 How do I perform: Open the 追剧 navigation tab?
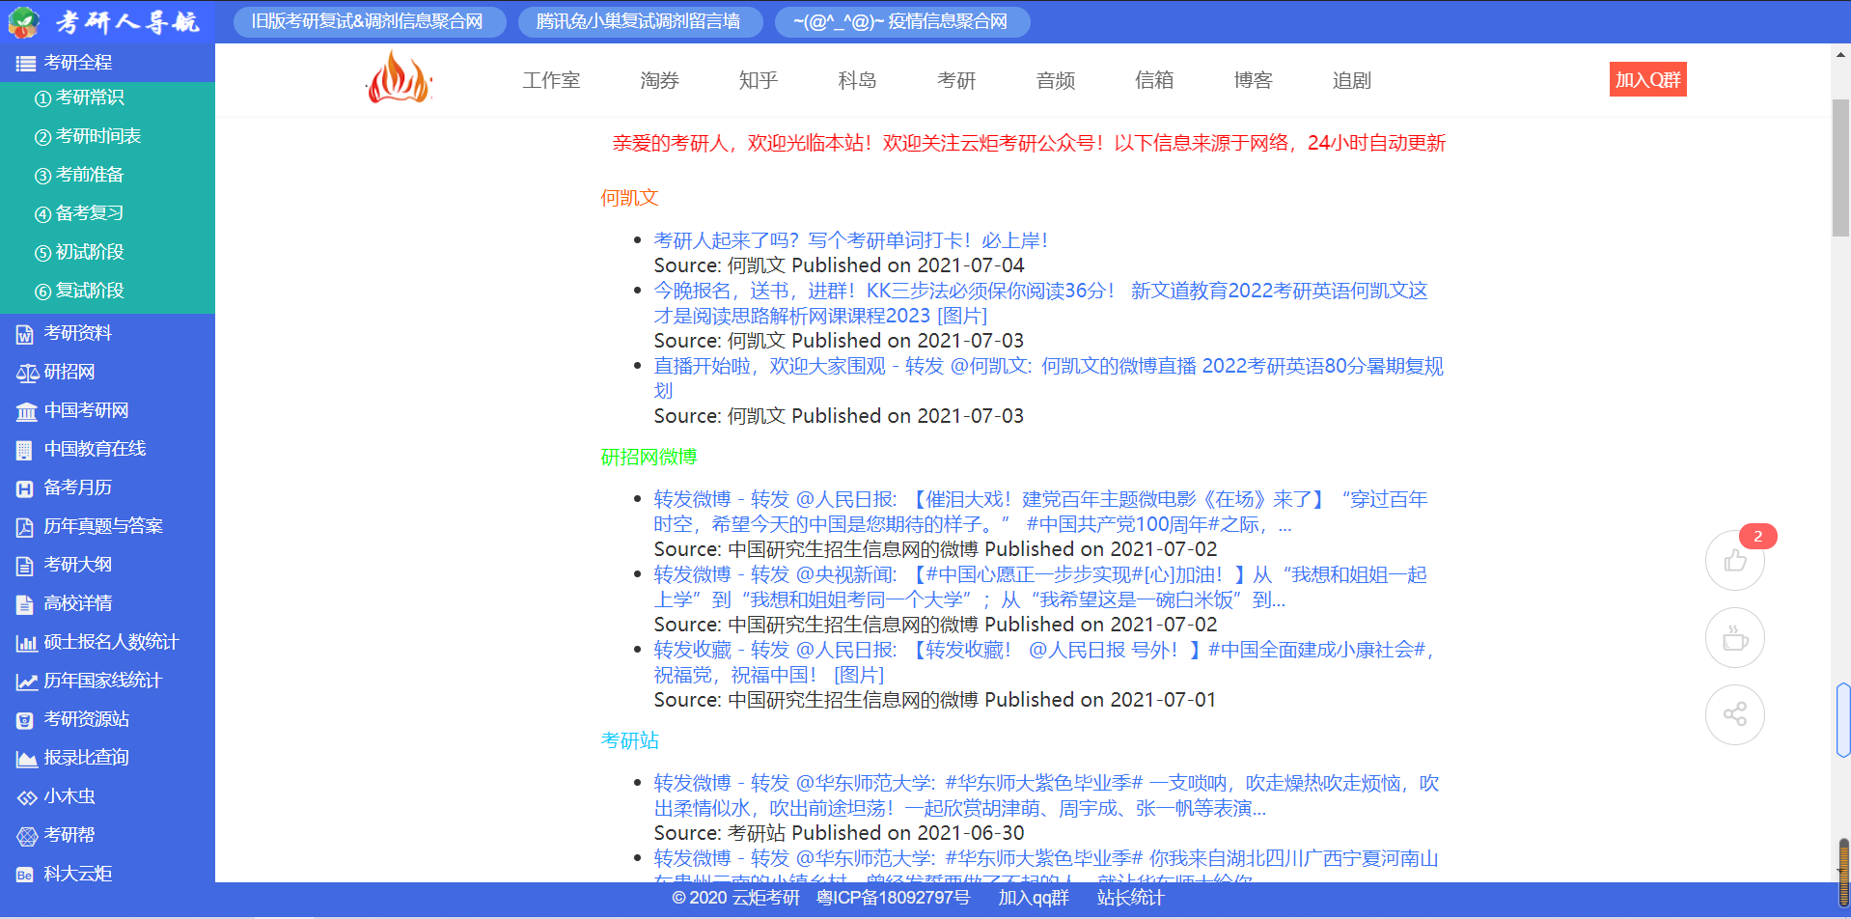point(1350,80)
